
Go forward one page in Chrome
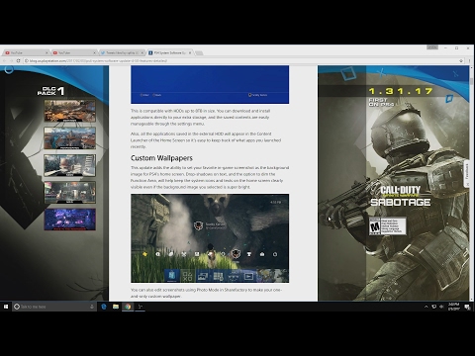click(x=11, y=61)
